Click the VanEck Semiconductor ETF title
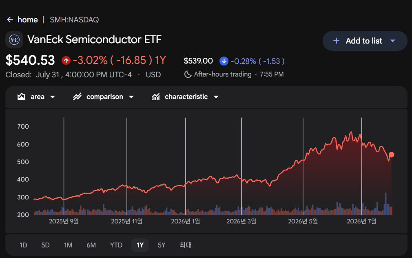The width and height of the screenshot is (412, 258). 95,39
